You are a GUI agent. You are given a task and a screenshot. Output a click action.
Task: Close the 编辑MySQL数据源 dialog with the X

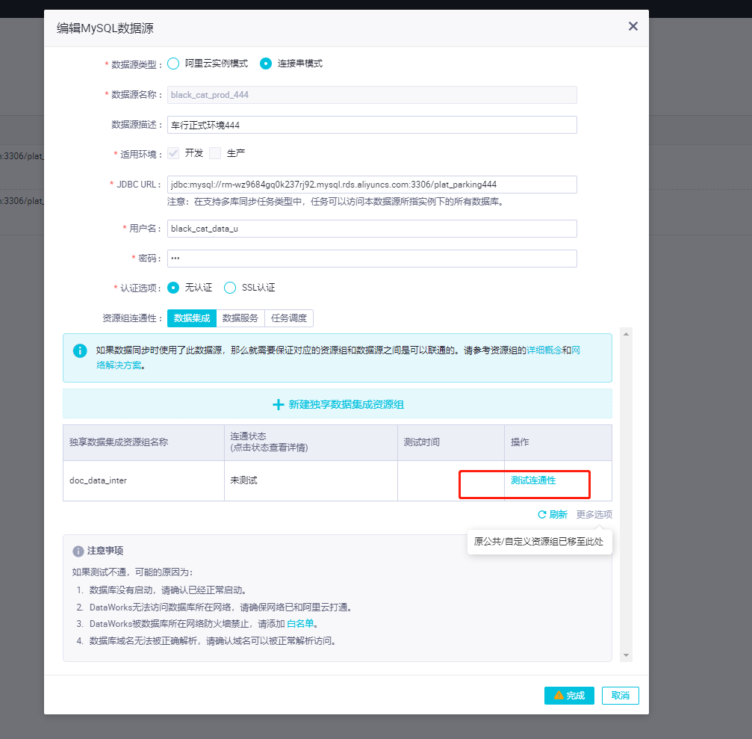click(x=633, y=26)
